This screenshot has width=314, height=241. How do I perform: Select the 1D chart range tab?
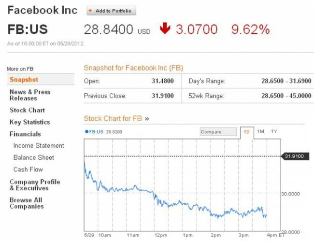[x=246, y=132]
